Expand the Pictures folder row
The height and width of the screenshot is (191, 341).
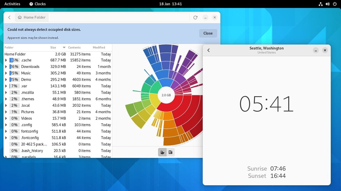[x=6, y=112]
